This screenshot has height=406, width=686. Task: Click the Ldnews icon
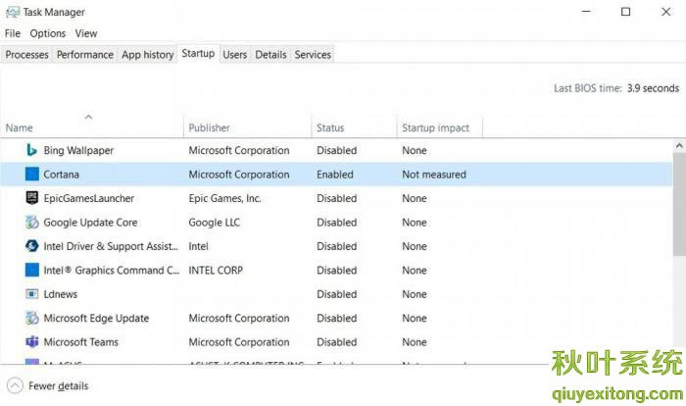coord(32,294)
